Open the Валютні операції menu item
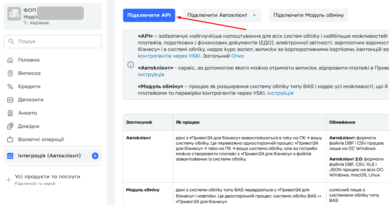The width and height of the screenshot is (389, 205). [41, 139]
